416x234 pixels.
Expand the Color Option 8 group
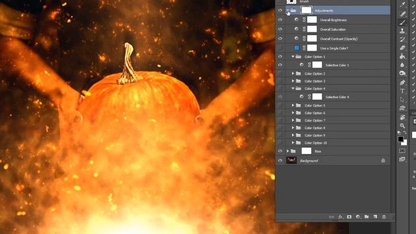[293, 127]
